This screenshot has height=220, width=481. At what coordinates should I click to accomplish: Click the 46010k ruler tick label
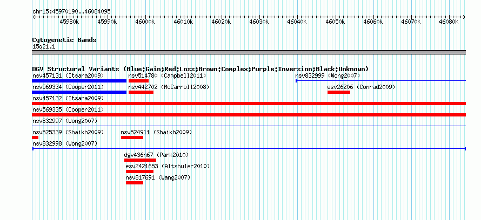tap(183, 22)
